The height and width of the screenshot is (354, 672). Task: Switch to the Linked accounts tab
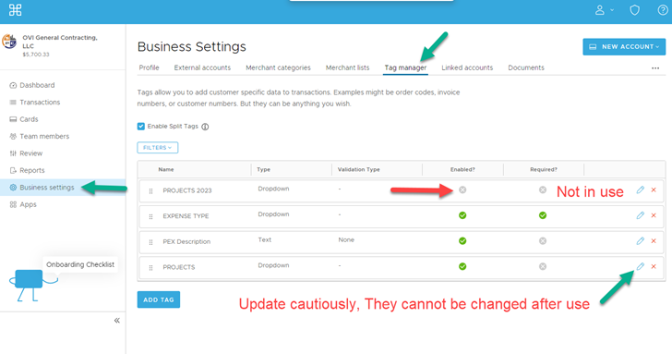[x=467, y=67]
